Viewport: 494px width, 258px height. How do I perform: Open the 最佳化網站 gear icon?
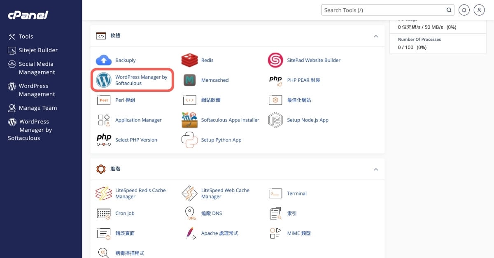tap(275, 100)
